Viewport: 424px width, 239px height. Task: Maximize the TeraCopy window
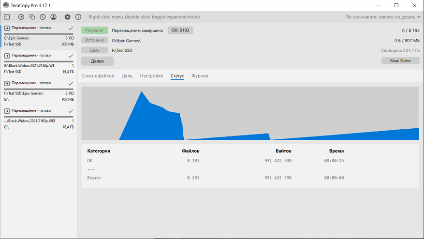[x=396, y=5]
